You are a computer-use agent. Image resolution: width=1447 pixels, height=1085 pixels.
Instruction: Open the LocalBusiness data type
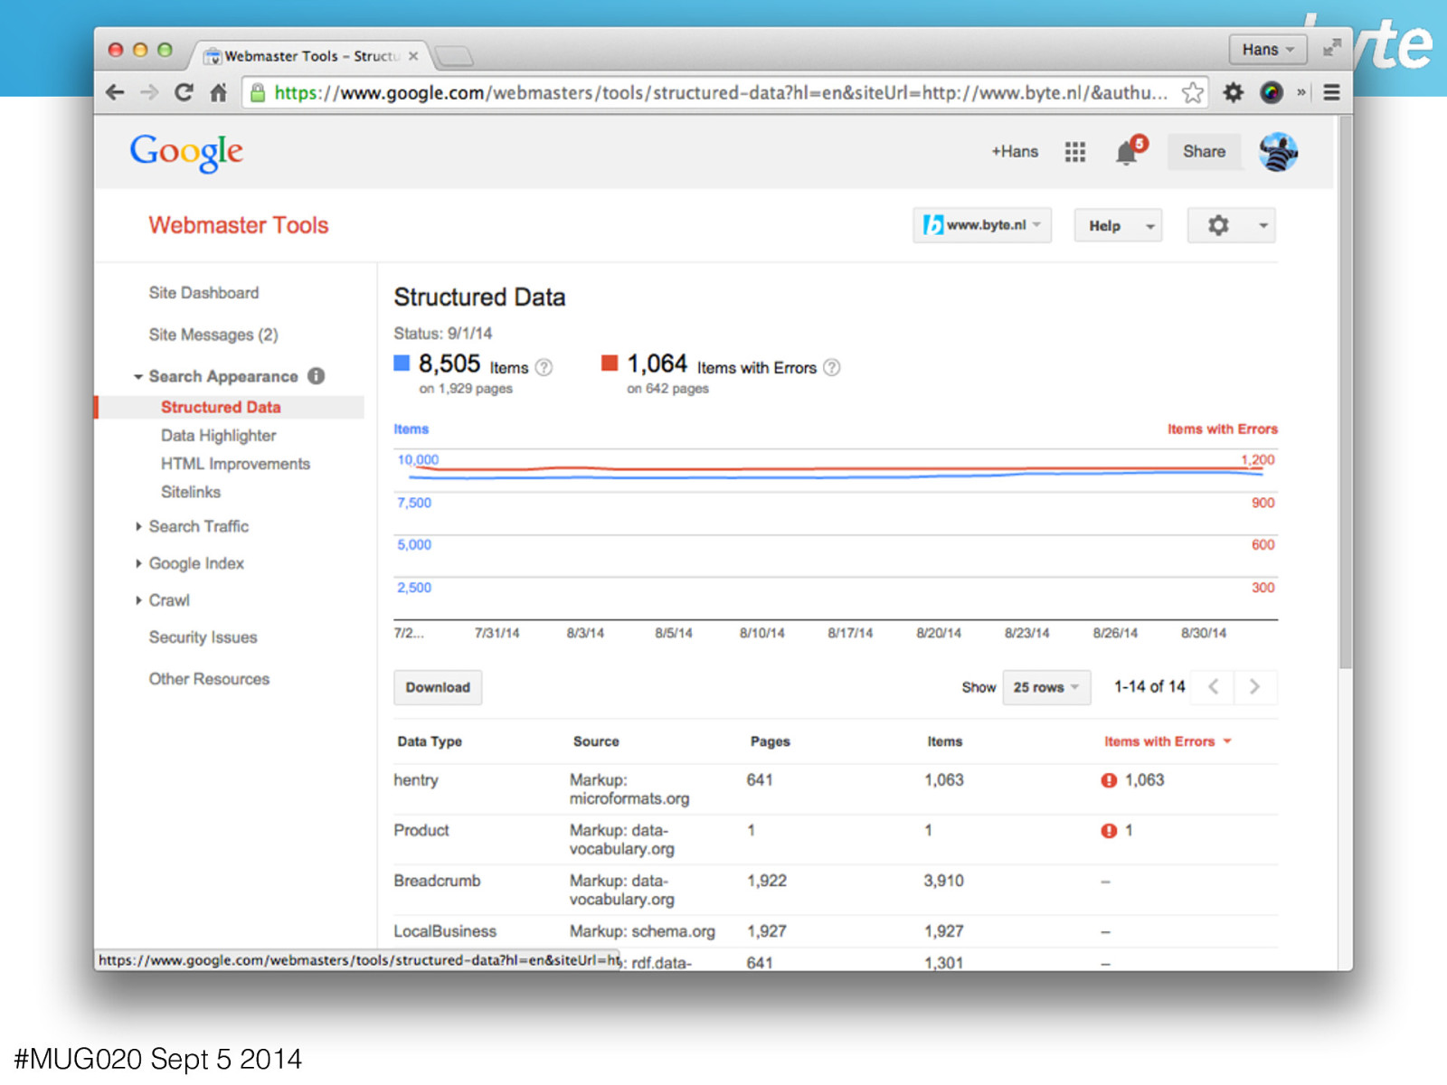(445, 931)
